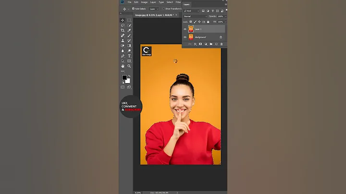The image size is (346, 194).
Task: Select the Gradient tool
Action: pos(129,46)
